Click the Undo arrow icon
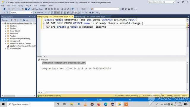 [72, 9]
